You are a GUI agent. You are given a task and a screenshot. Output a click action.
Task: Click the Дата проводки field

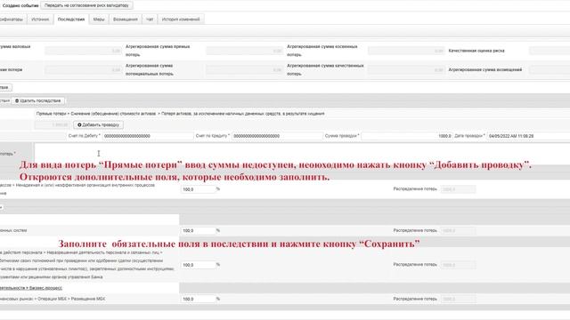(x=528, y=136)
